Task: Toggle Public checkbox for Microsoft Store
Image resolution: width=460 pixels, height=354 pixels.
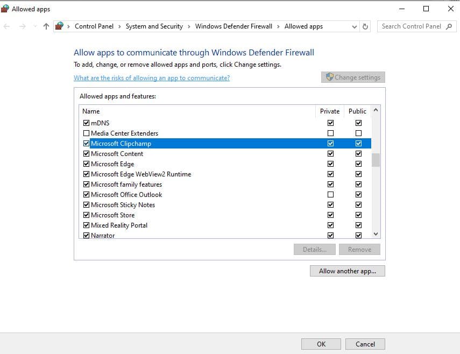Action: pos(358,215)
